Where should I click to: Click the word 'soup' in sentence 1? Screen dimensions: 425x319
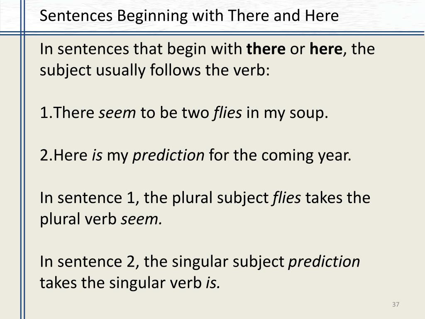[x=307, y=113]
